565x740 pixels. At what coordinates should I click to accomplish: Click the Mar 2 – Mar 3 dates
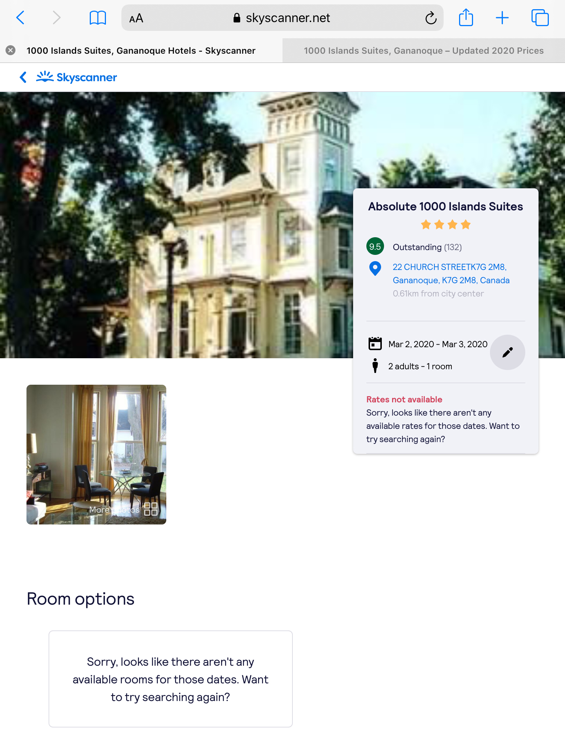[438, 344]
